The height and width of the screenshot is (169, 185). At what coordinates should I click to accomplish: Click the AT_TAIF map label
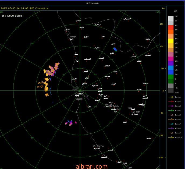136,112
